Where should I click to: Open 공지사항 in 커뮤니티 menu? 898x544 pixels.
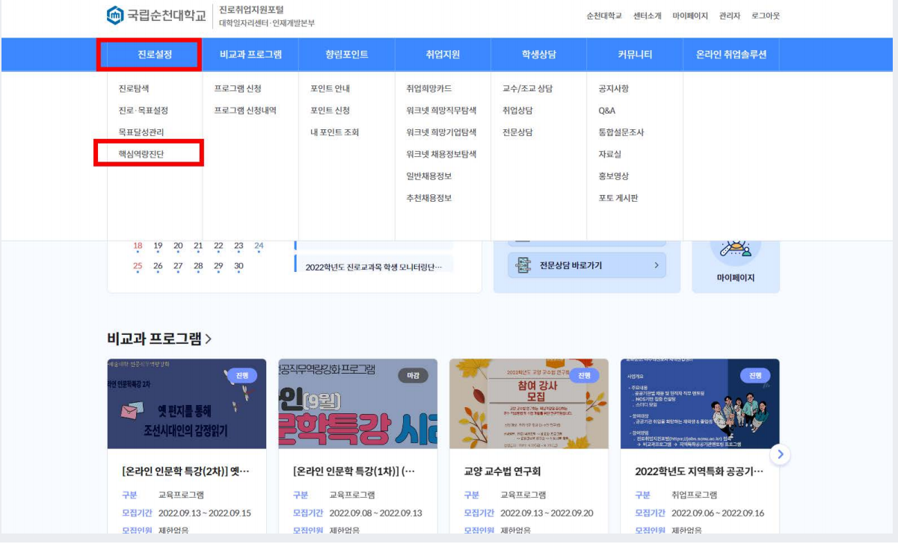(613, 88)
